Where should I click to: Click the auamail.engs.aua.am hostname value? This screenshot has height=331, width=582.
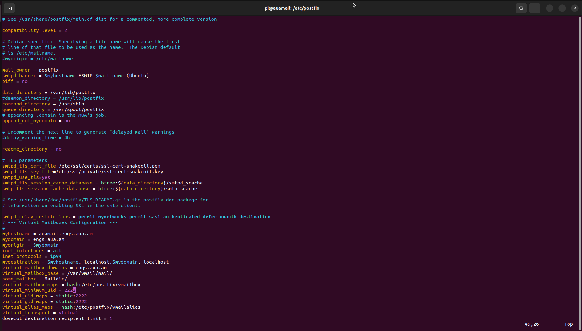tap(66, 234)
